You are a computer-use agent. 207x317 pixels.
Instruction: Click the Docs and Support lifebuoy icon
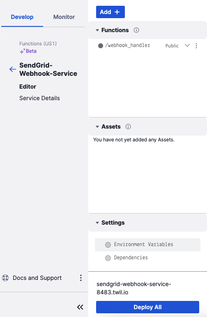pos(5,278)
